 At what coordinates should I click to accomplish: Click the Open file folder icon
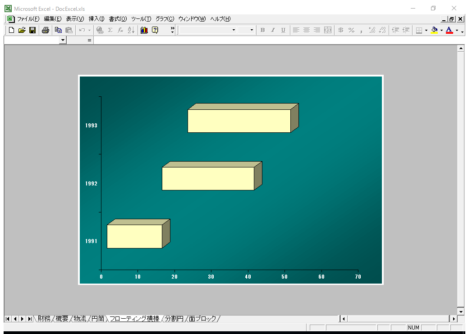pyautogui.click(x=22, y=30)
